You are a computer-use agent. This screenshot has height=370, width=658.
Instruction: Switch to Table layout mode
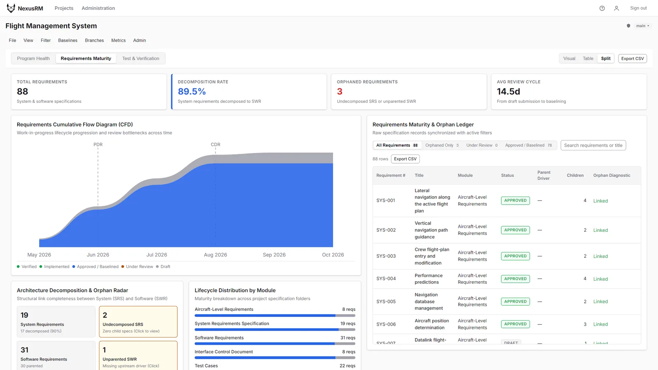tap(588, 58)
